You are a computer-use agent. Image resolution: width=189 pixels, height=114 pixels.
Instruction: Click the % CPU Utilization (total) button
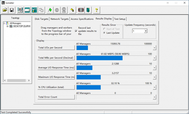[x=56, y=87]
